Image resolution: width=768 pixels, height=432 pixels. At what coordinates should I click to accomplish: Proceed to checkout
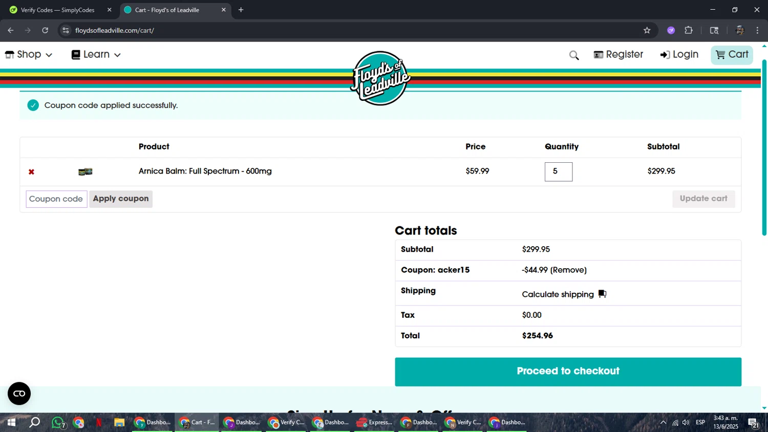[568, 372]
